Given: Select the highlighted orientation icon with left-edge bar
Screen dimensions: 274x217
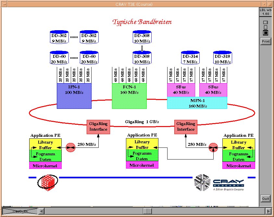Looking at the screenshot, I should pos(266,33).
